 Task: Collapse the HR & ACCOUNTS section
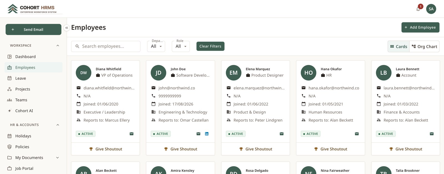tap(58, 125)
